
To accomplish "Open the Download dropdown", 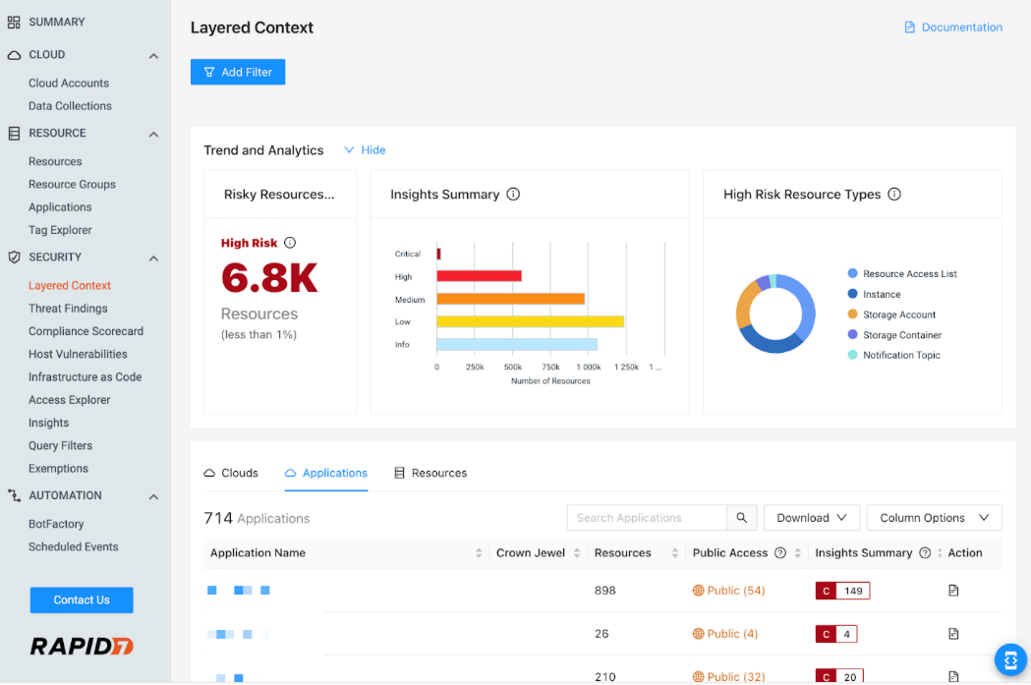I will [811, 518].
